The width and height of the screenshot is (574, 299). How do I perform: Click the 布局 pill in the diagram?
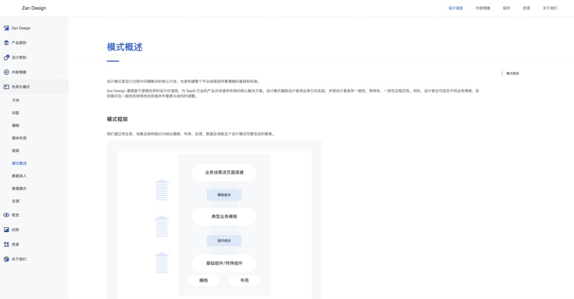click(244, 280)
